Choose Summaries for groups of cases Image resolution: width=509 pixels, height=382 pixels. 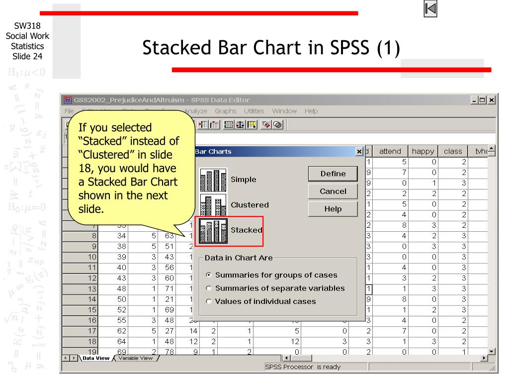(209, 275)
